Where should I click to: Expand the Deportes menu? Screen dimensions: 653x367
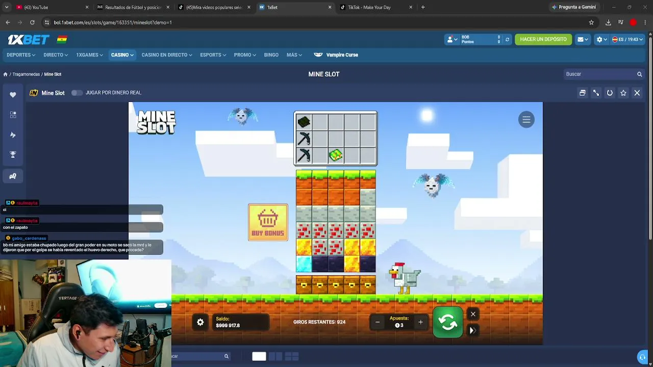pos(21,55)
